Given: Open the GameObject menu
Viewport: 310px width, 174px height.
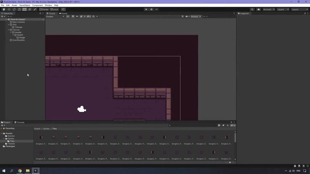Looking at the screenshot, I should 25,5.
